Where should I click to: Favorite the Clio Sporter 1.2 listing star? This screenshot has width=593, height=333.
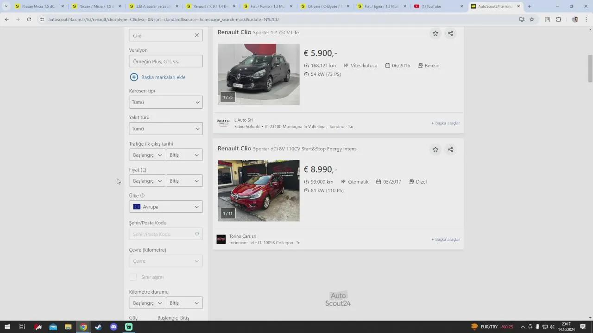pyautogui.click(x=435, y=33)
